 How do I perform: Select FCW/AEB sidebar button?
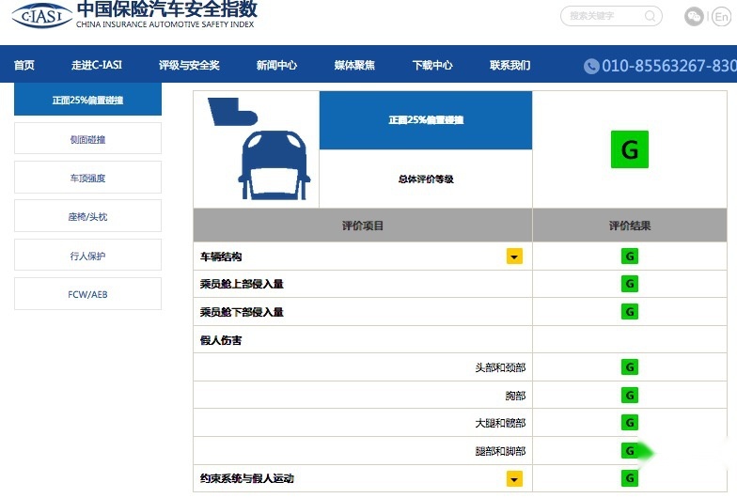coord(88,294)
